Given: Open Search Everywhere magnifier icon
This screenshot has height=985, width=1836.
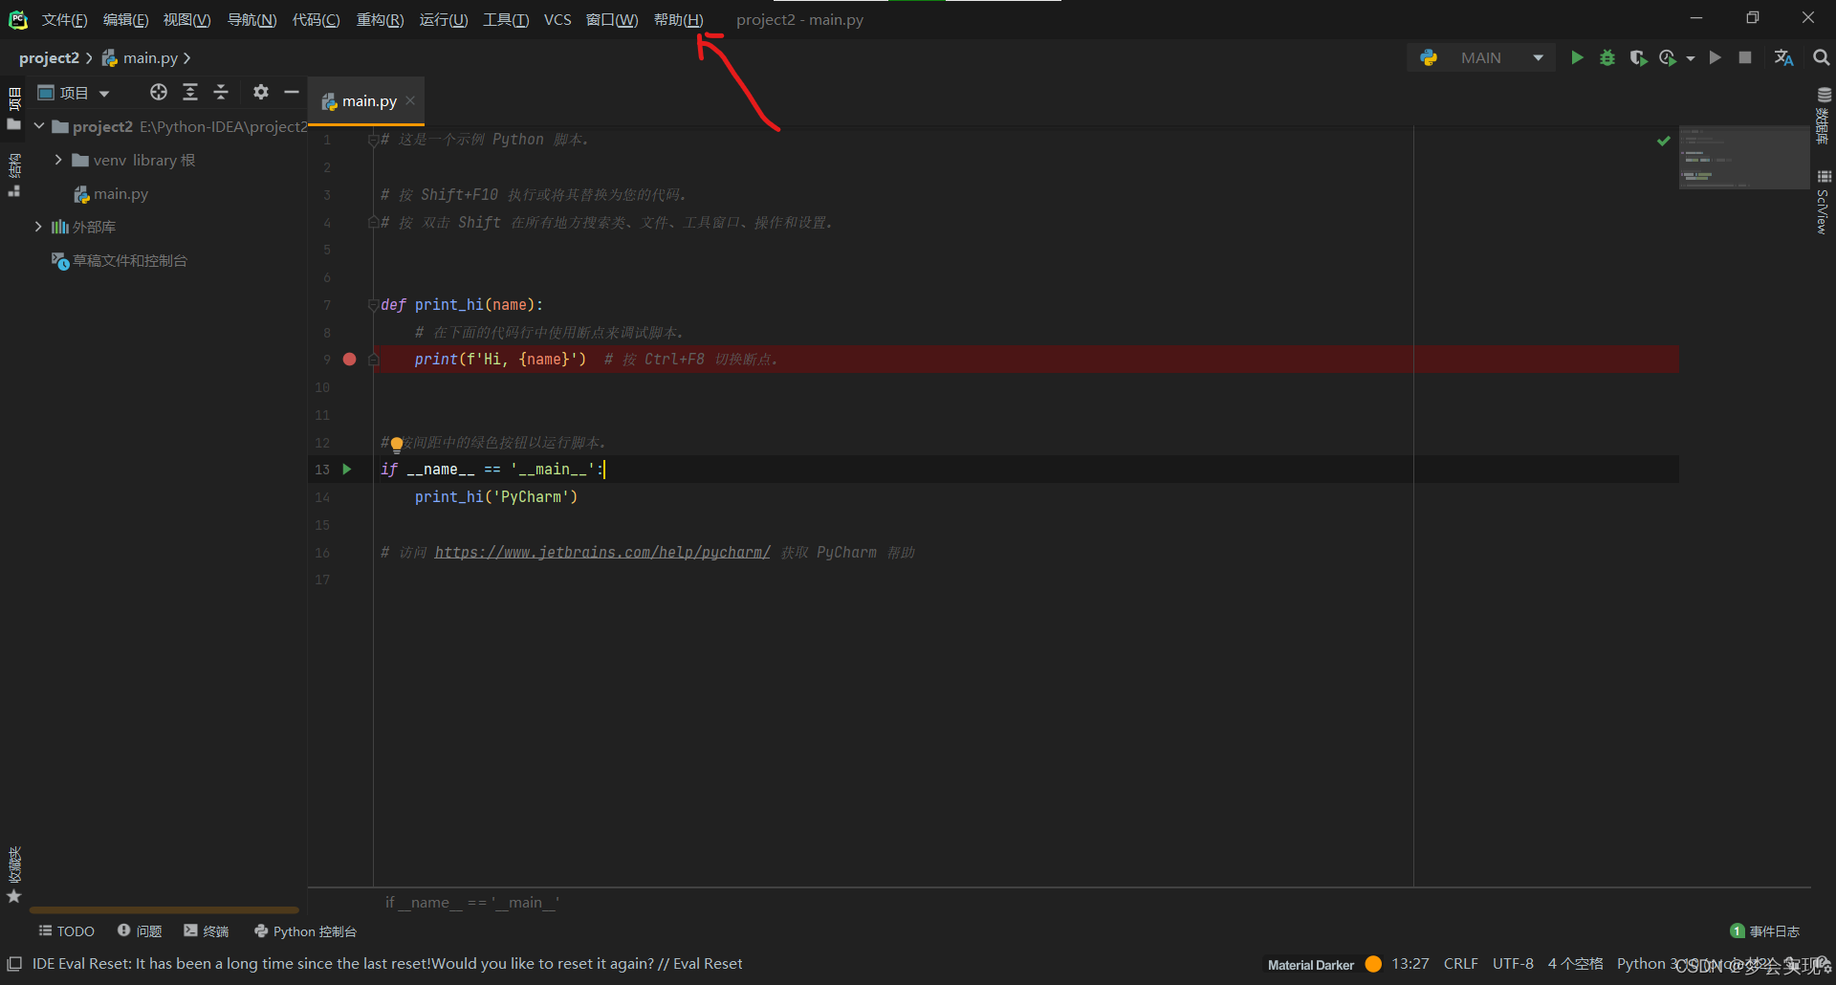Looking at the screenshot, I should (x=1822, y=58).
